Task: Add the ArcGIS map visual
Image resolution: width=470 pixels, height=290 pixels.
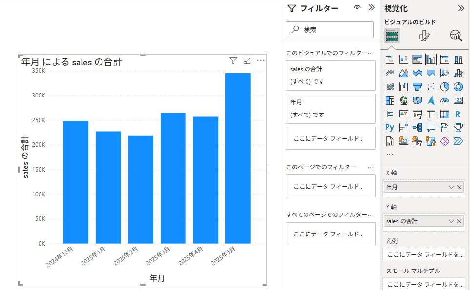Action: 431,141
